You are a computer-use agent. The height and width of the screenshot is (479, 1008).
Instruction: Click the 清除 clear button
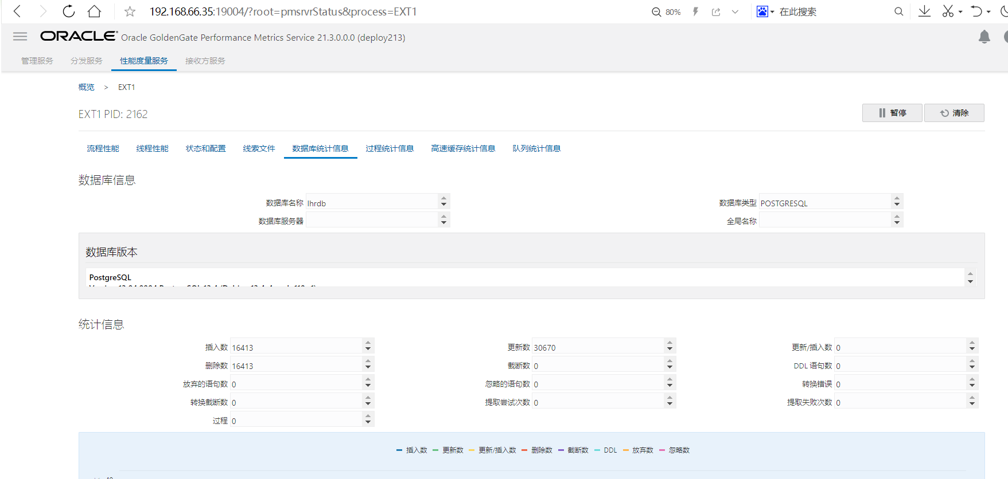[954, 113]
